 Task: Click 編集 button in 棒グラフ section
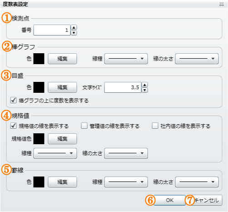[x=62, y=59]
